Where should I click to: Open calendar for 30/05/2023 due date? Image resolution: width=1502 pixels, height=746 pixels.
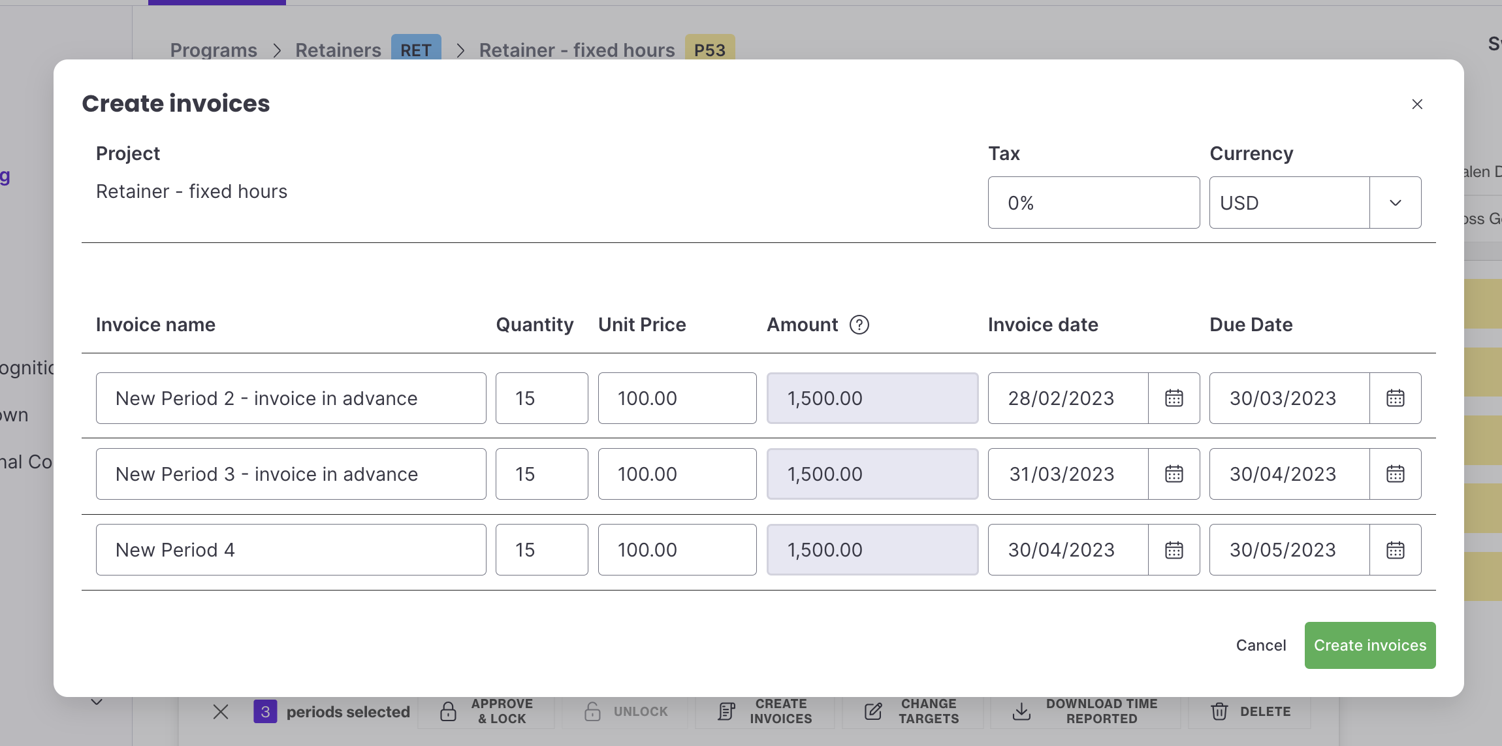[1395, 550]
